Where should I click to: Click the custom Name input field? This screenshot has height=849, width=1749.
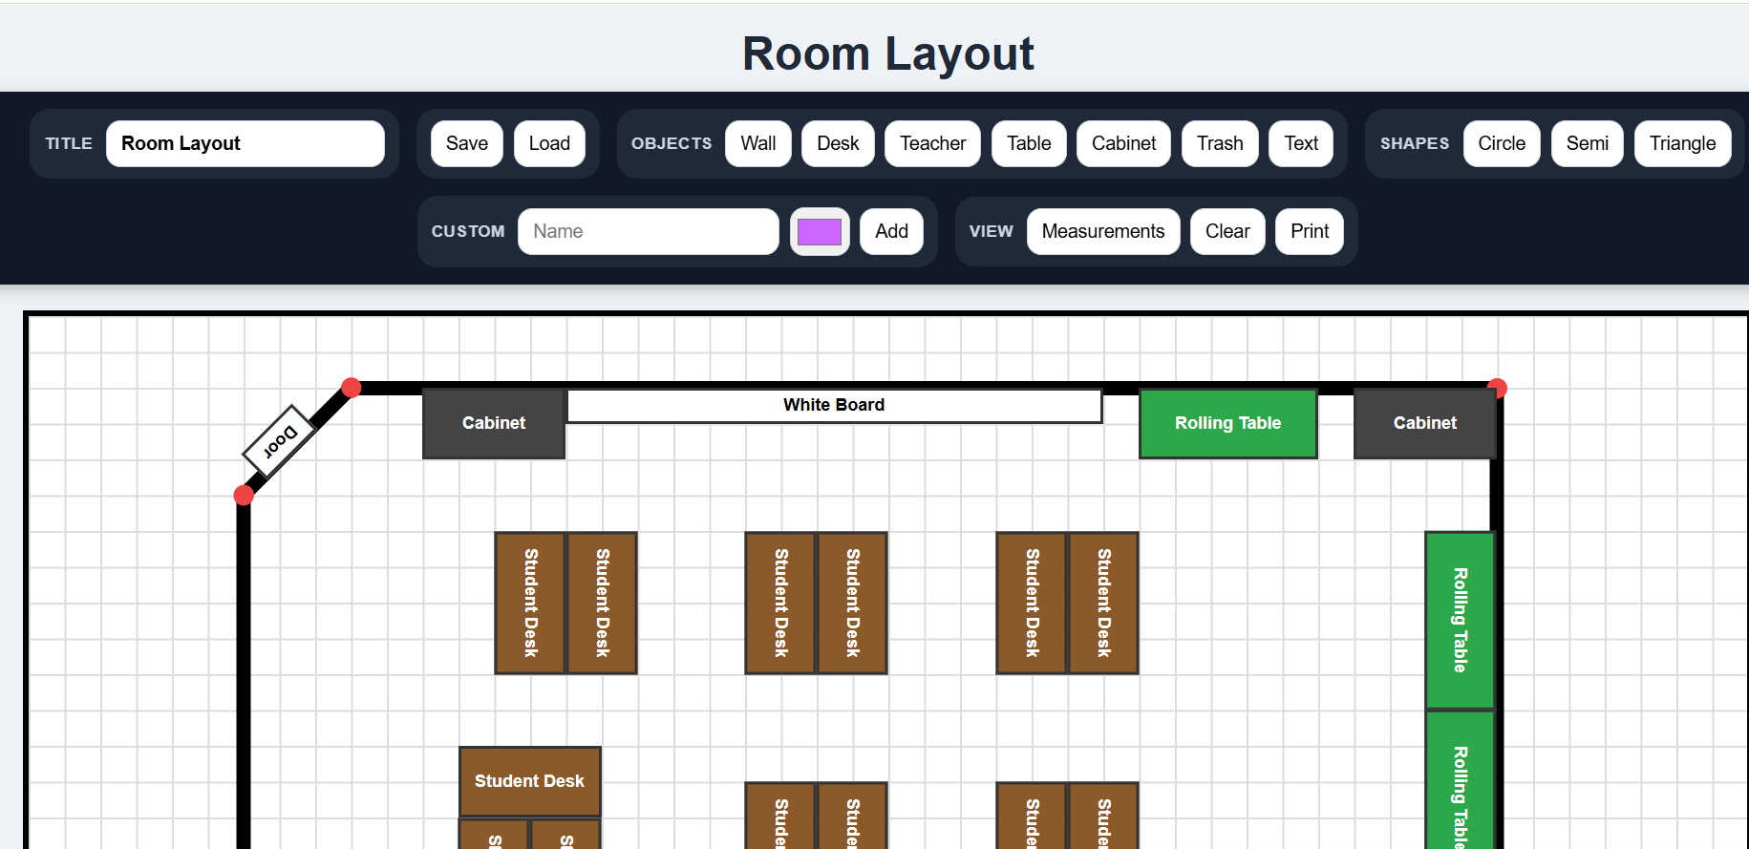pos(649,231)
